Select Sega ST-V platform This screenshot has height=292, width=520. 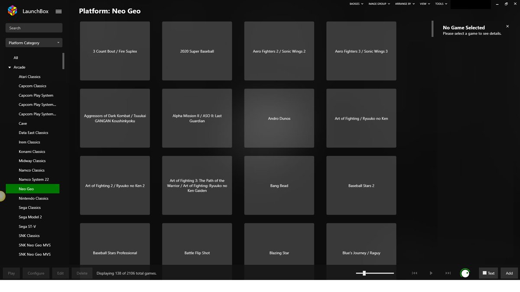27,227
